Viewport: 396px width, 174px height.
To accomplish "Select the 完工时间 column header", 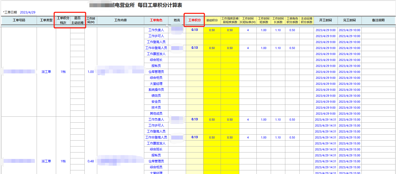I will pos(349,20).
